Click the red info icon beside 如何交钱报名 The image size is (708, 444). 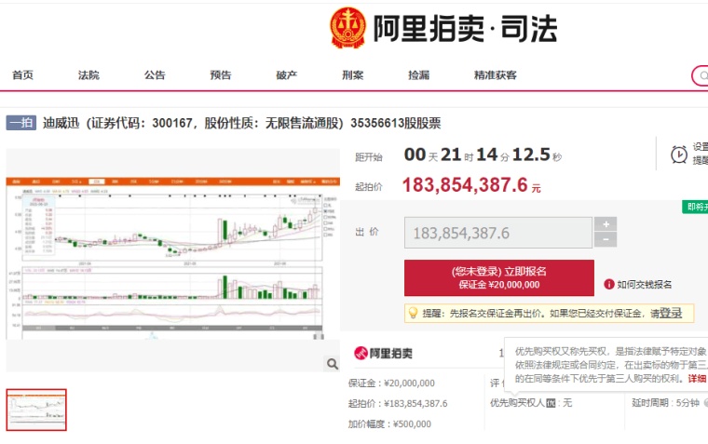tap(609, 284)
